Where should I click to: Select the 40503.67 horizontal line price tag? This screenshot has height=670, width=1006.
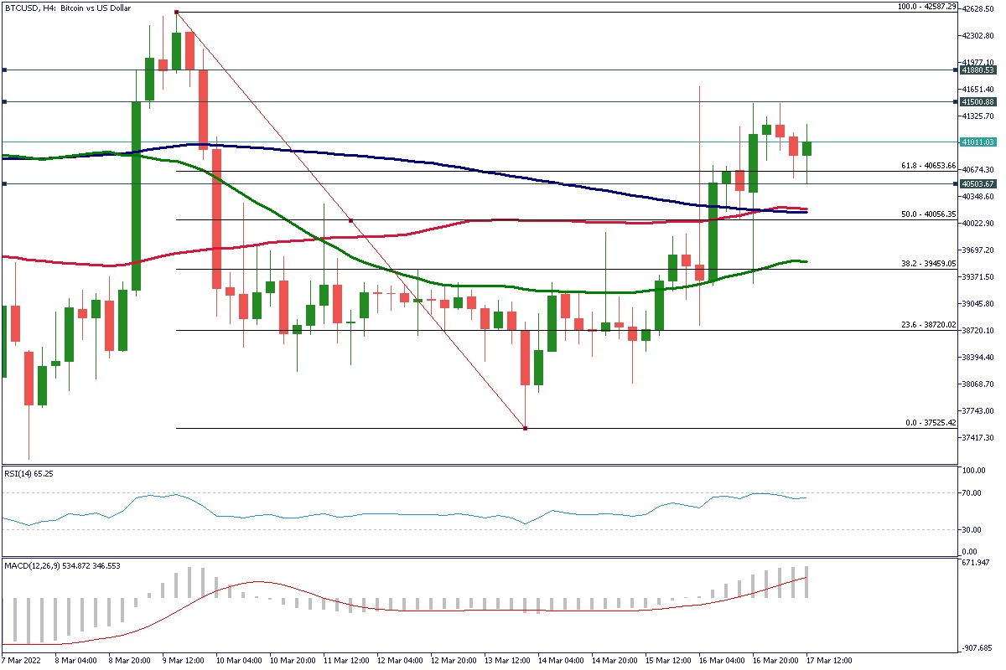(978, 183)
